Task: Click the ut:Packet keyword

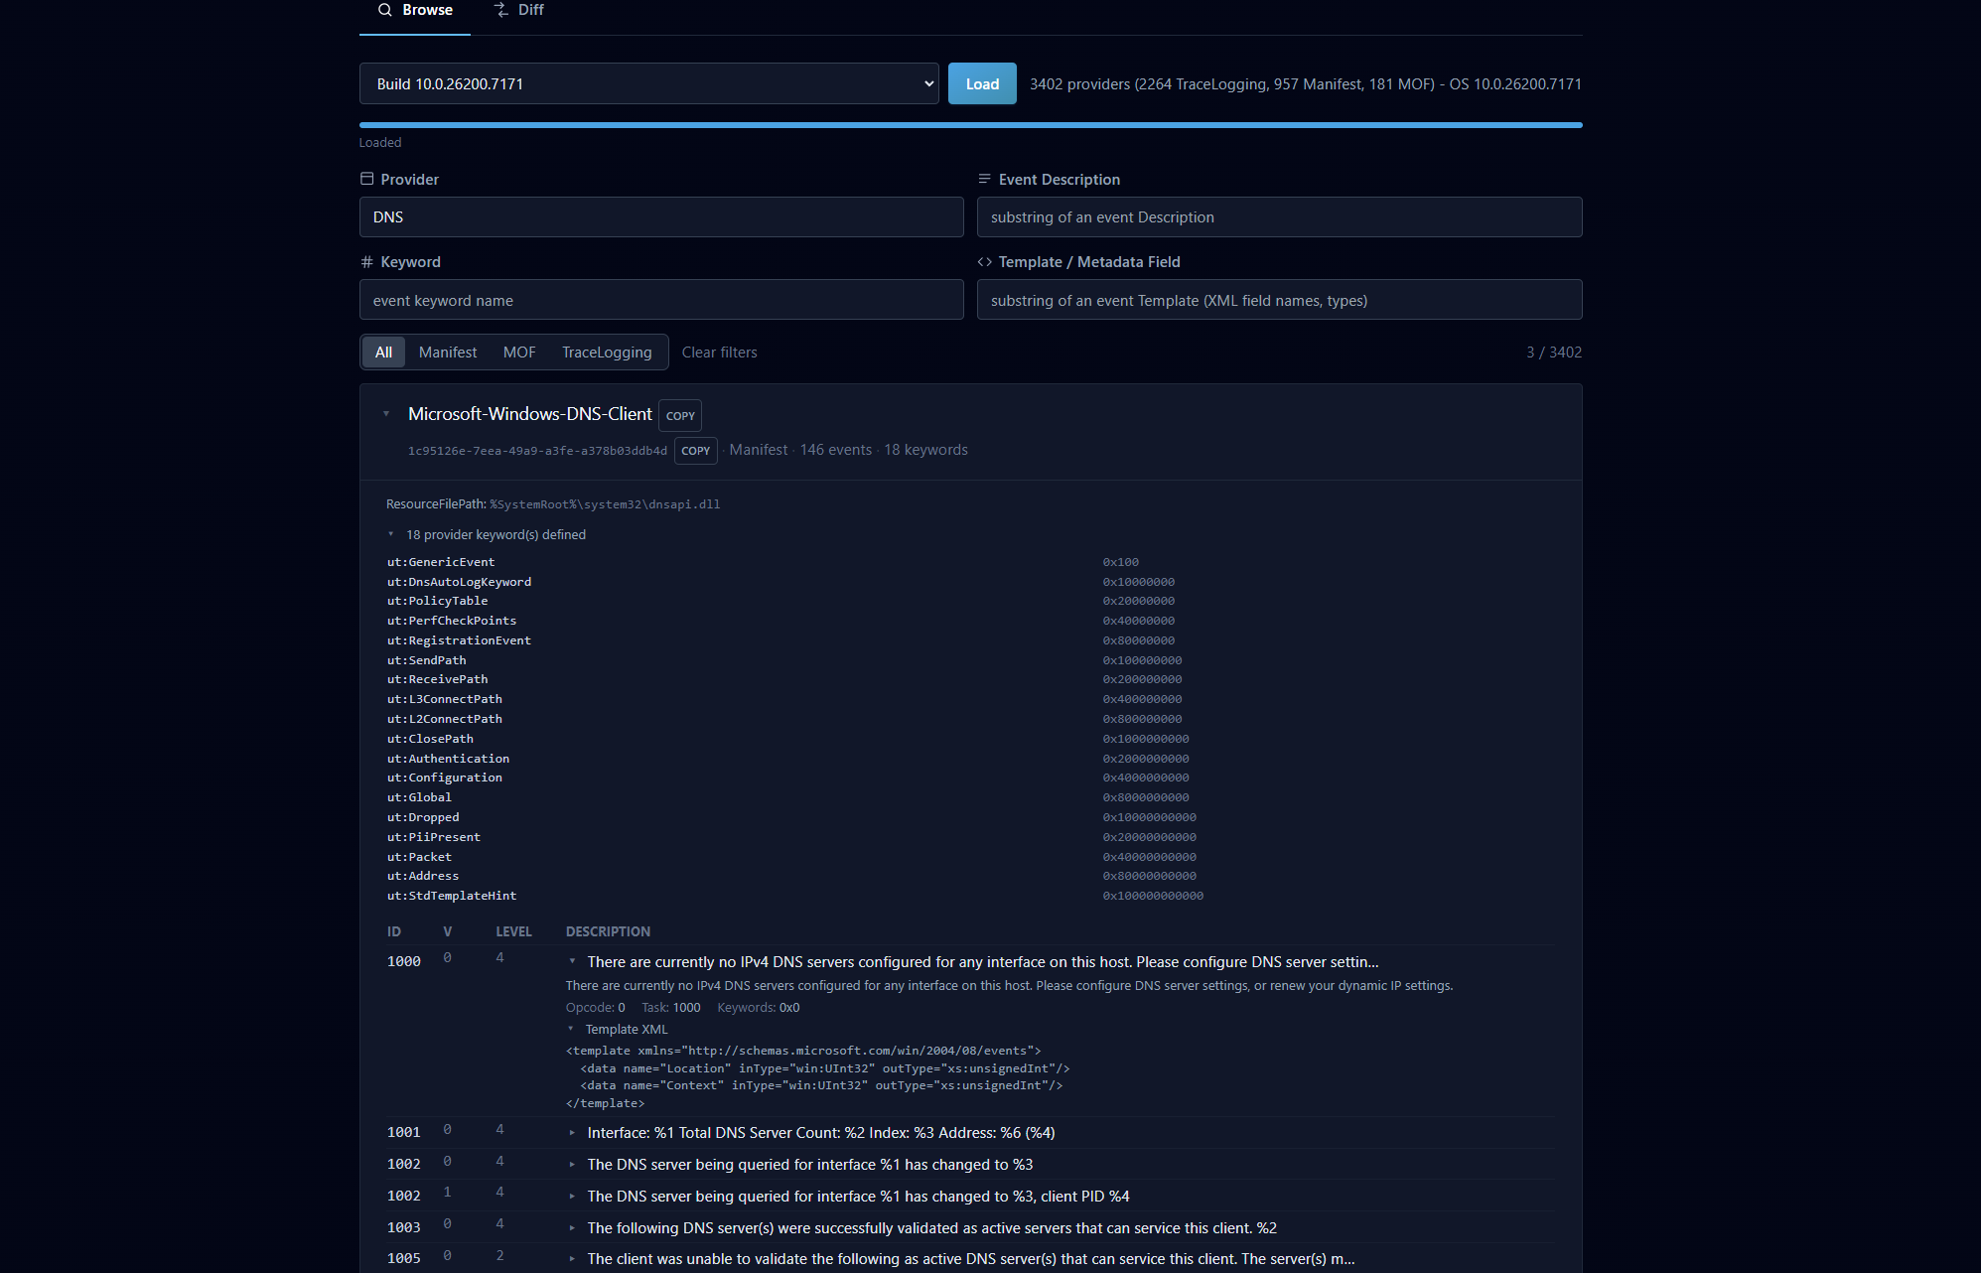Action: 419,857
